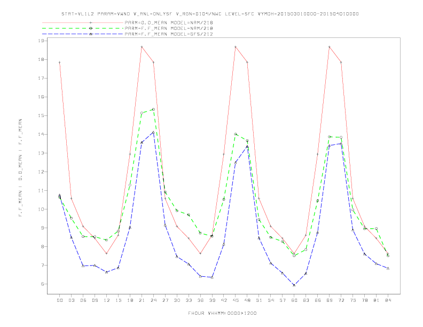
Task: Click x-axis forecast hour label 36
Action: click(x=200, y=300)
